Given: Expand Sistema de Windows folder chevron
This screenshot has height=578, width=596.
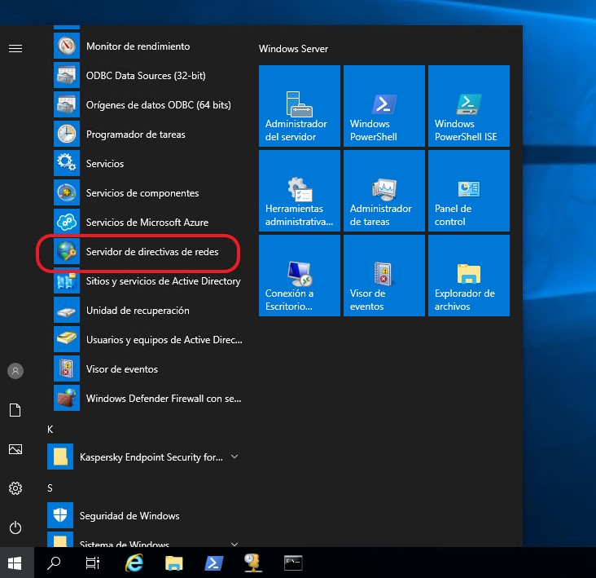Looking at the screenshot, I should 234,544.
